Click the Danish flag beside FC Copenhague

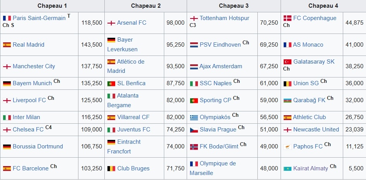288,19
